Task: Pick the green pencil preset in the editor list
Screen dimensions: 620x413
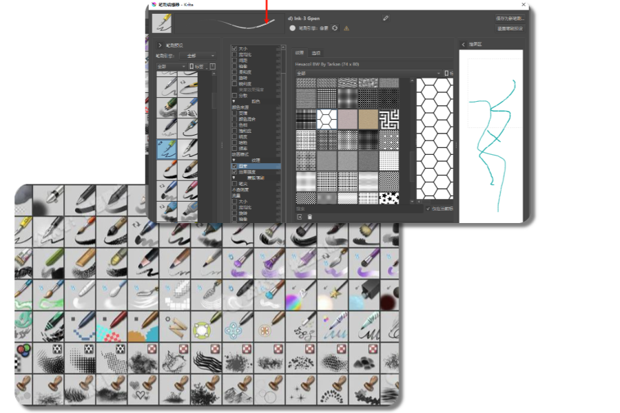Action: [x=167, y=107]
